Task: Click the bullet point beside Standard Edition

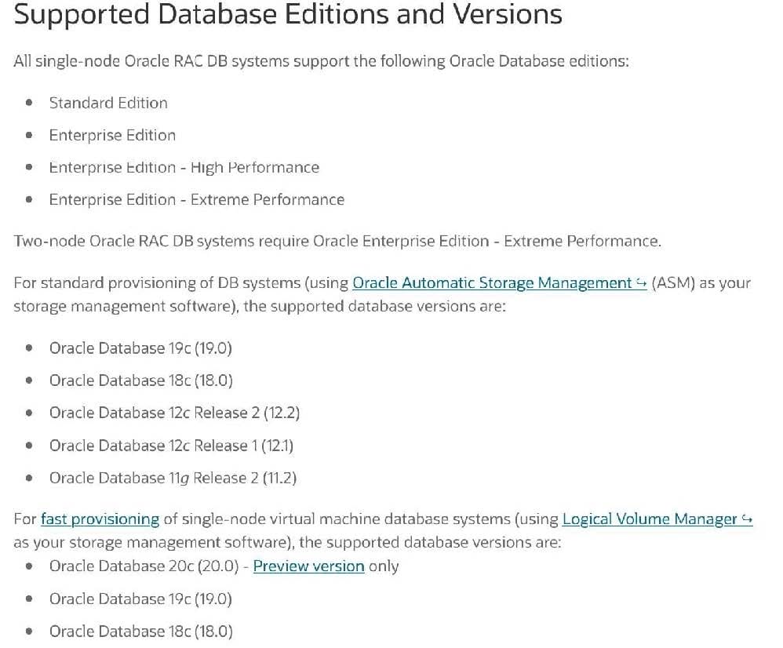Action: [29, 103]
